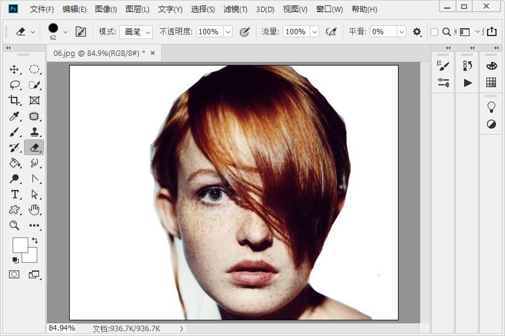Select the Horizontal Type tool
The image size is (505, 336).
pos(15,194)
